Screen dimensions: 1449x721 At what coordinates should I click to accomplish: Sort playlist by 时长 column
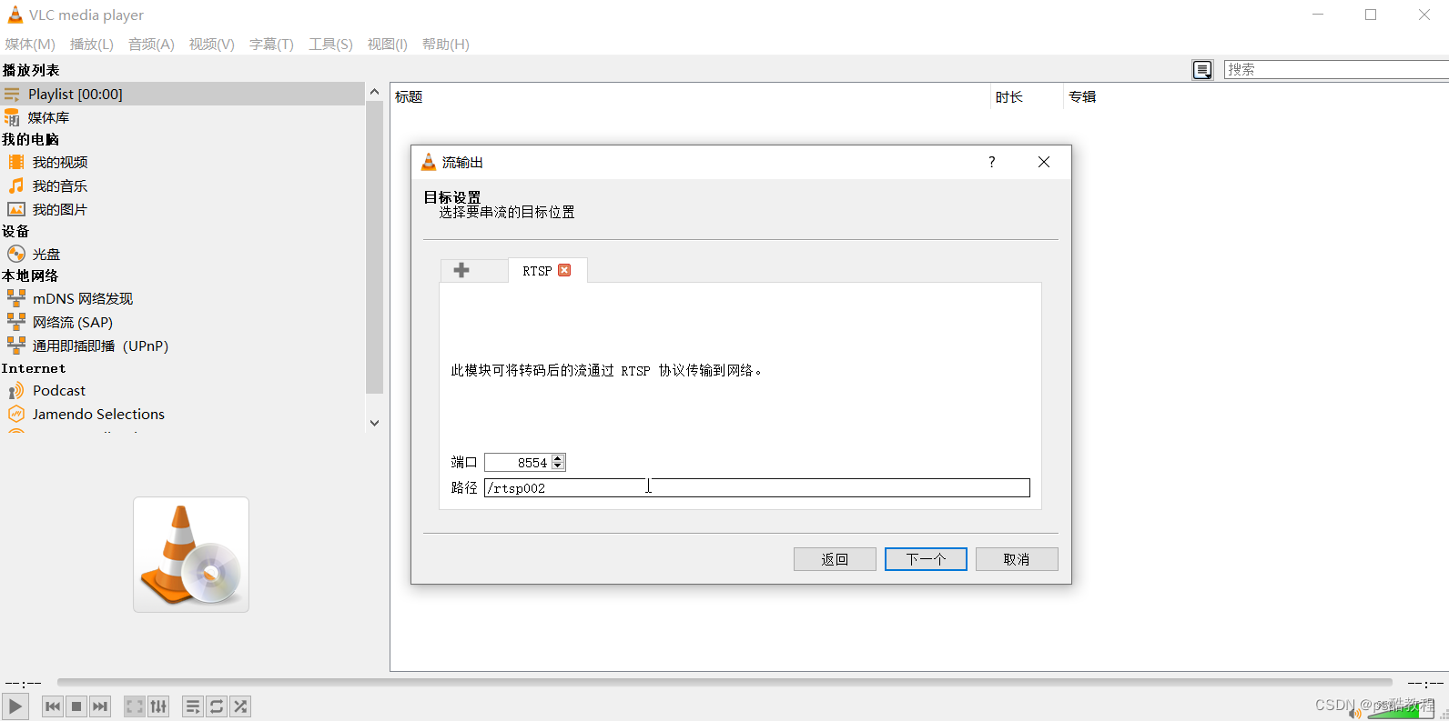point(1027,96)
